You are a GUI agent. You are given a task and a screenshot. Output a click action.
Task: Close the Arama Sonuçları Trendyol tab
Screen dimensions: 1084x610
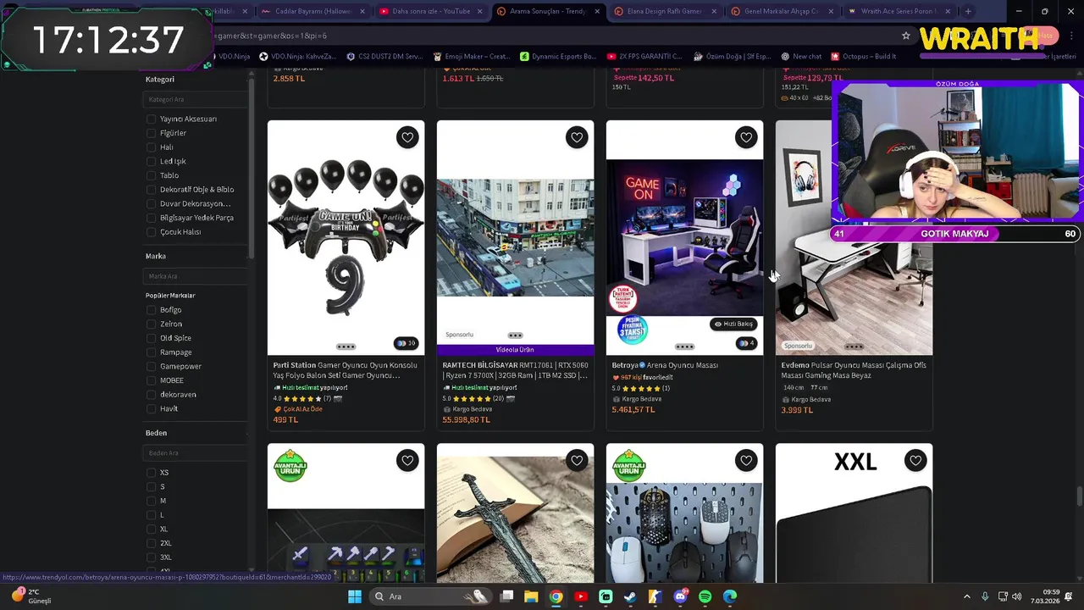[x=597, y=11]
